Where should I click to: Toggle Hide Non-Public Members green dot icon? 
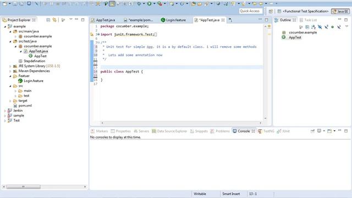(x=332, y=27)
